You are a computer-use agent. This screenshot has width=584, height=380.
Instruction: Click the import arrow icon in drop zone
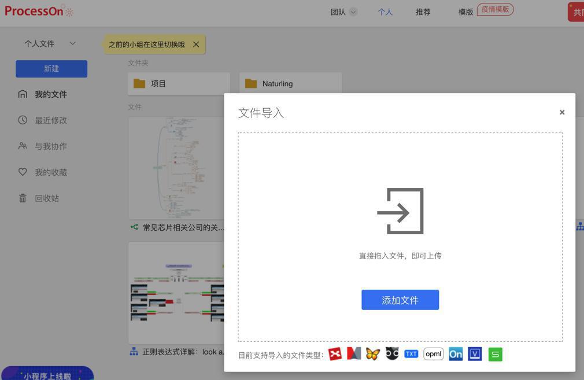point(400,211)
